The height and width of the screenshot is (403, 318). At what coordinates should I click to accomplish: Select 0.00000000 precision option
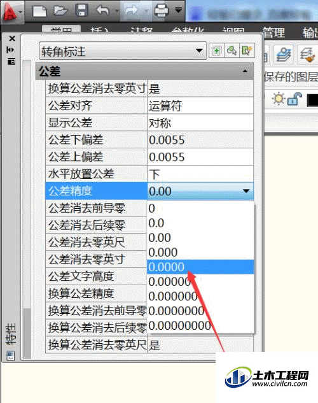click(x=200, y=325)
